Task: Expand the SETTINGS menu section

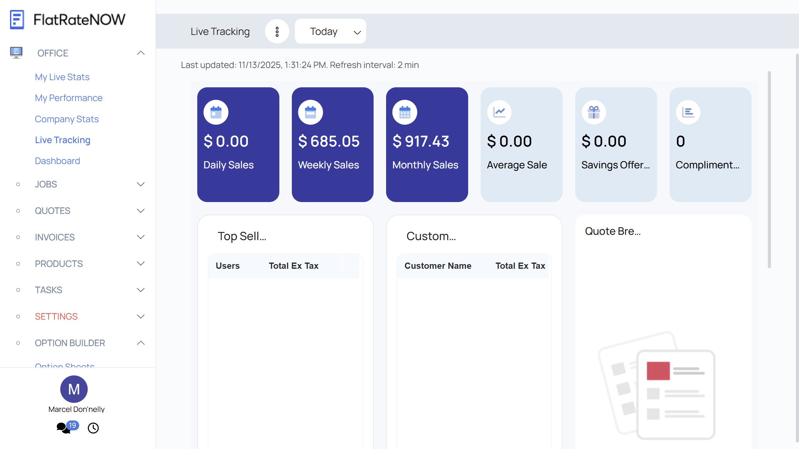Action: tap(141, 316)
